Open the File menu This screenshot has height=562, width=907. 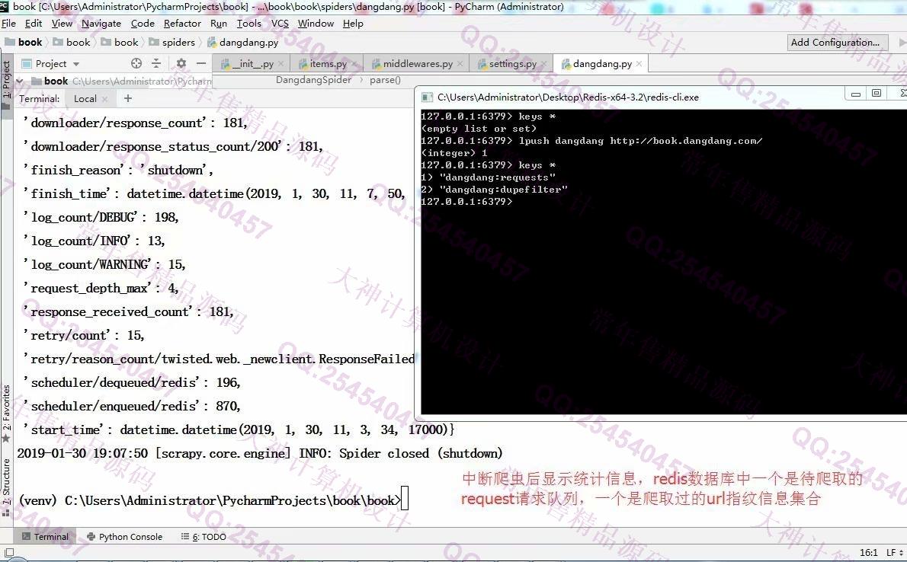8,23
